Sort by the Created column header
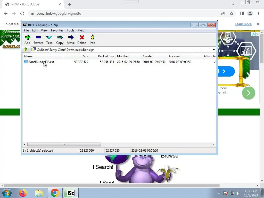264x198 pixels. click(154, 56)
